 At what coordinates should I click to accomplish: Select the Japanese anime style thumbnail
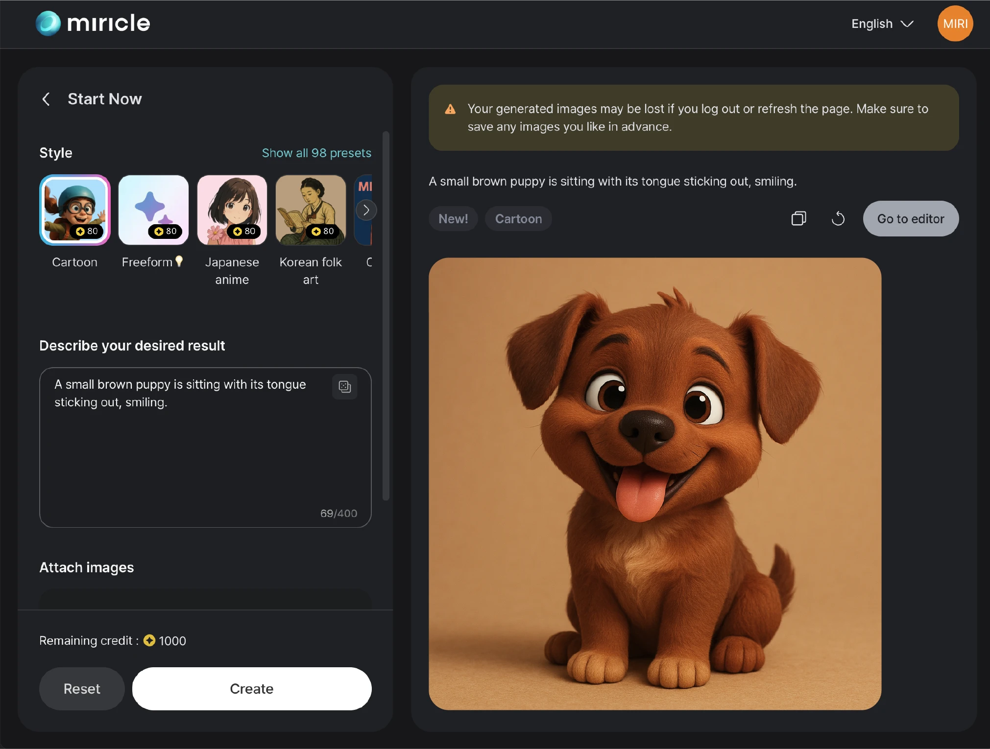click(232, 210)
